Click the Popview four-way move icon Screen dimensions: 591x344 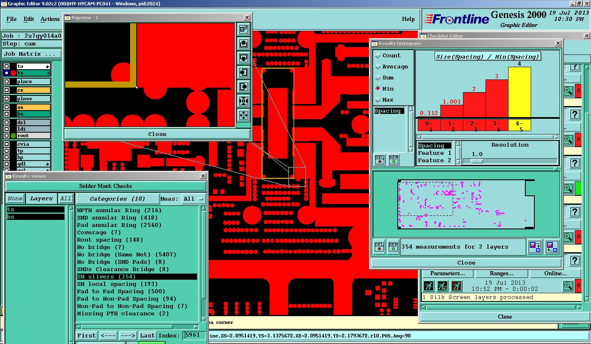coord(243,115)
